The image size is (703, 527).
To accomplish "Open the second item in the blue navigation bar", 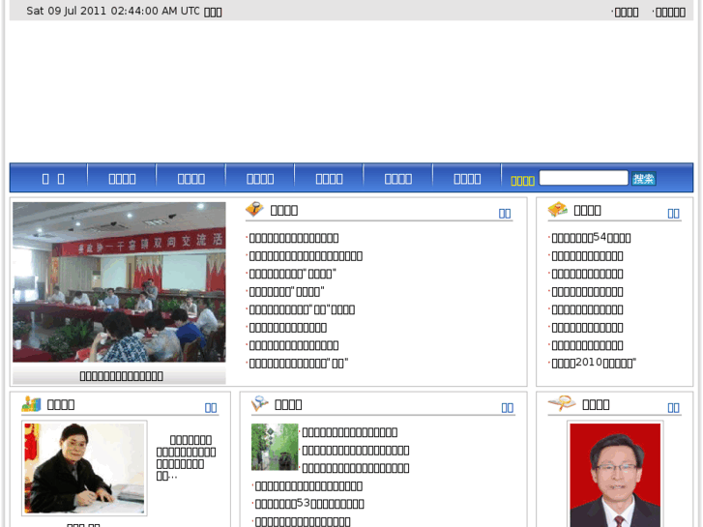I will tap(122, 179).
